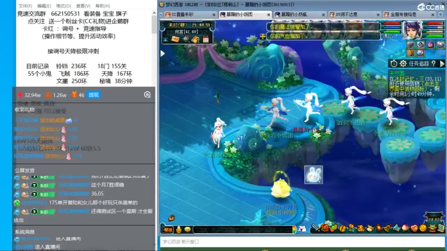
Task: Select the peach icon on the bottom toolbar
Action: pyautogui.click(x=404, y=228)
